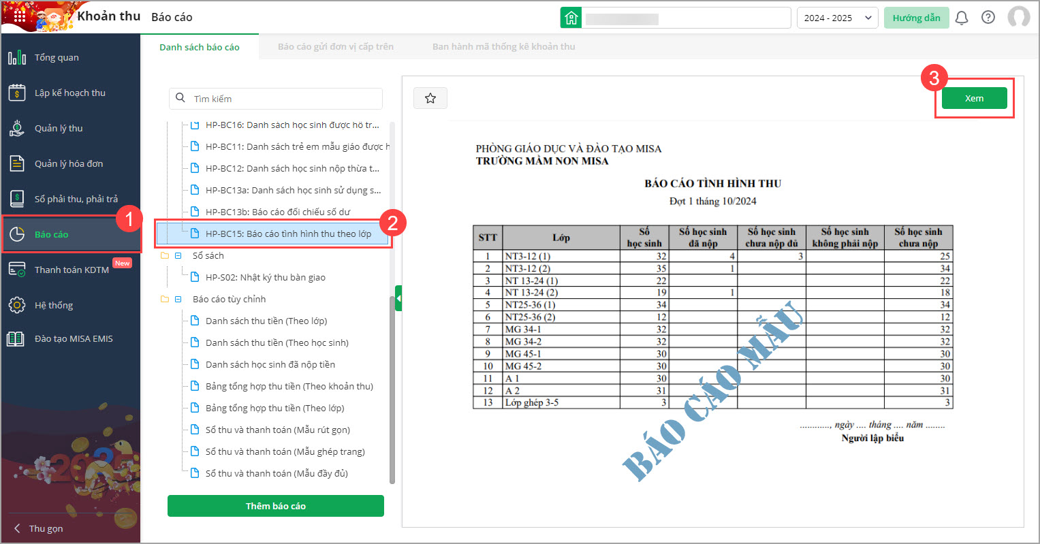Select HP-BC12: Danh sách học sinh nộp thừa
Screen dimensions: 1040x544
tap(292, 168)
